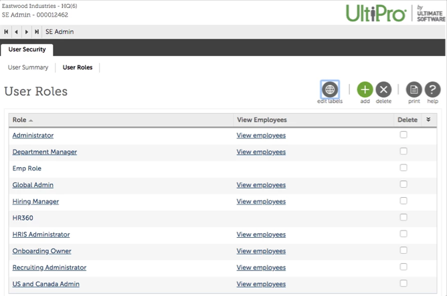Click the delete X icon
Screen dimensions: 447x296
[x=383, y=90]
